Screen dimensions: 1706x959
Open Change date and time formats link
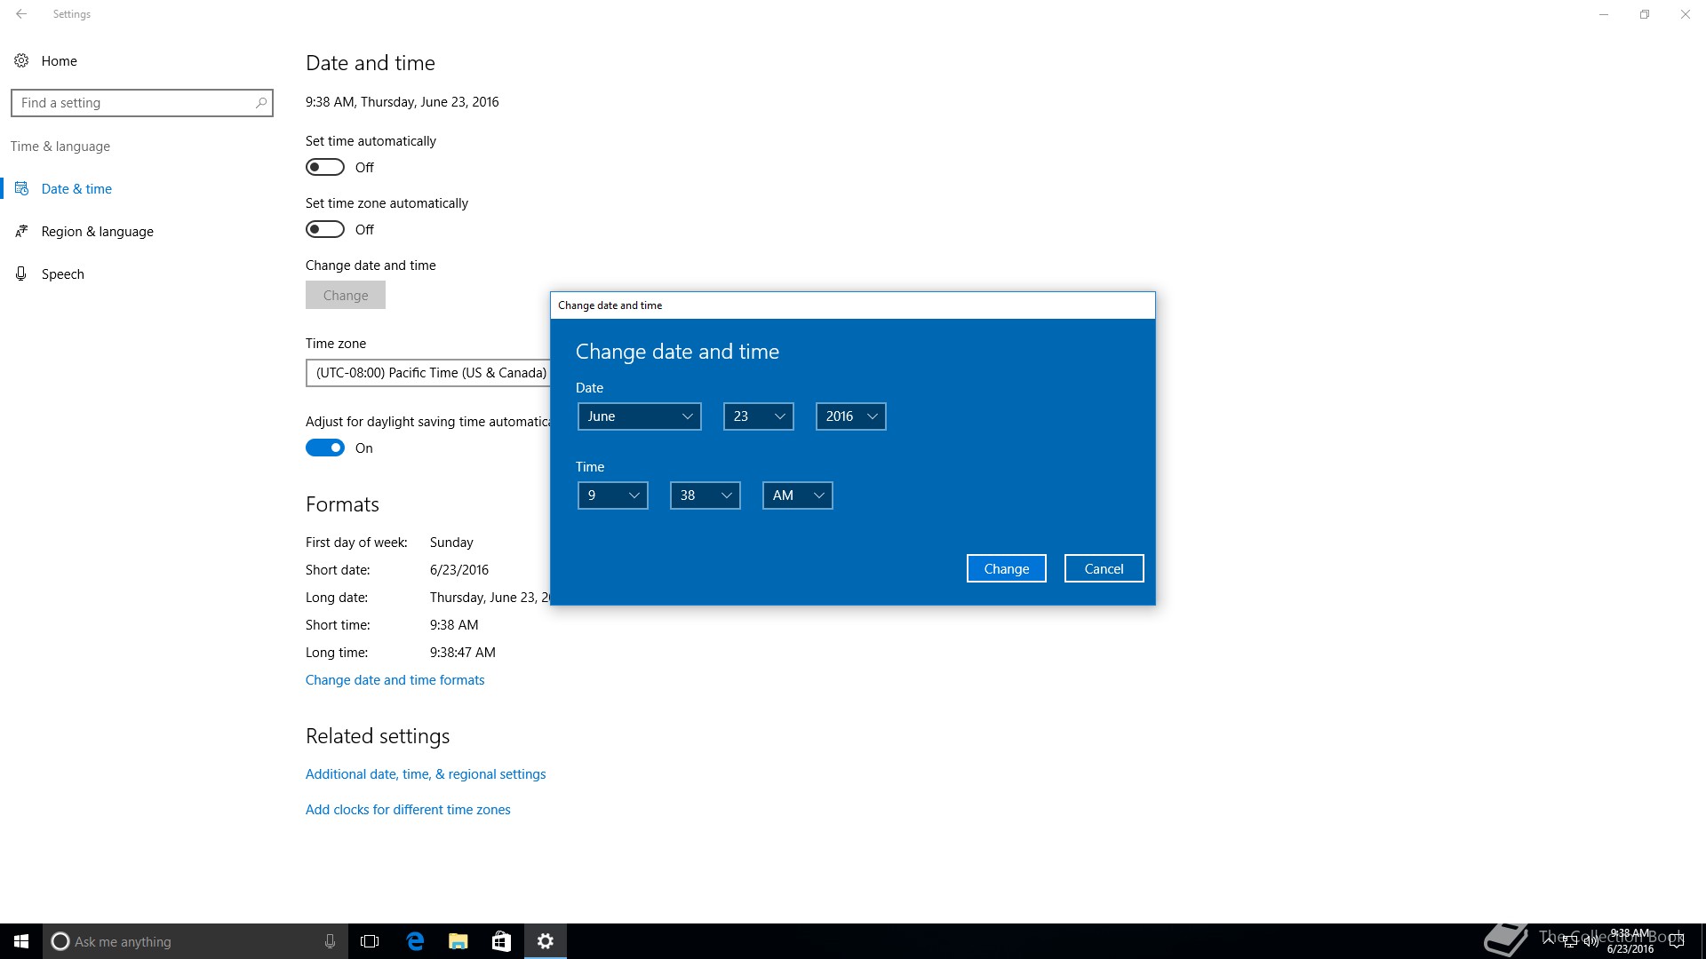(395, 680)
